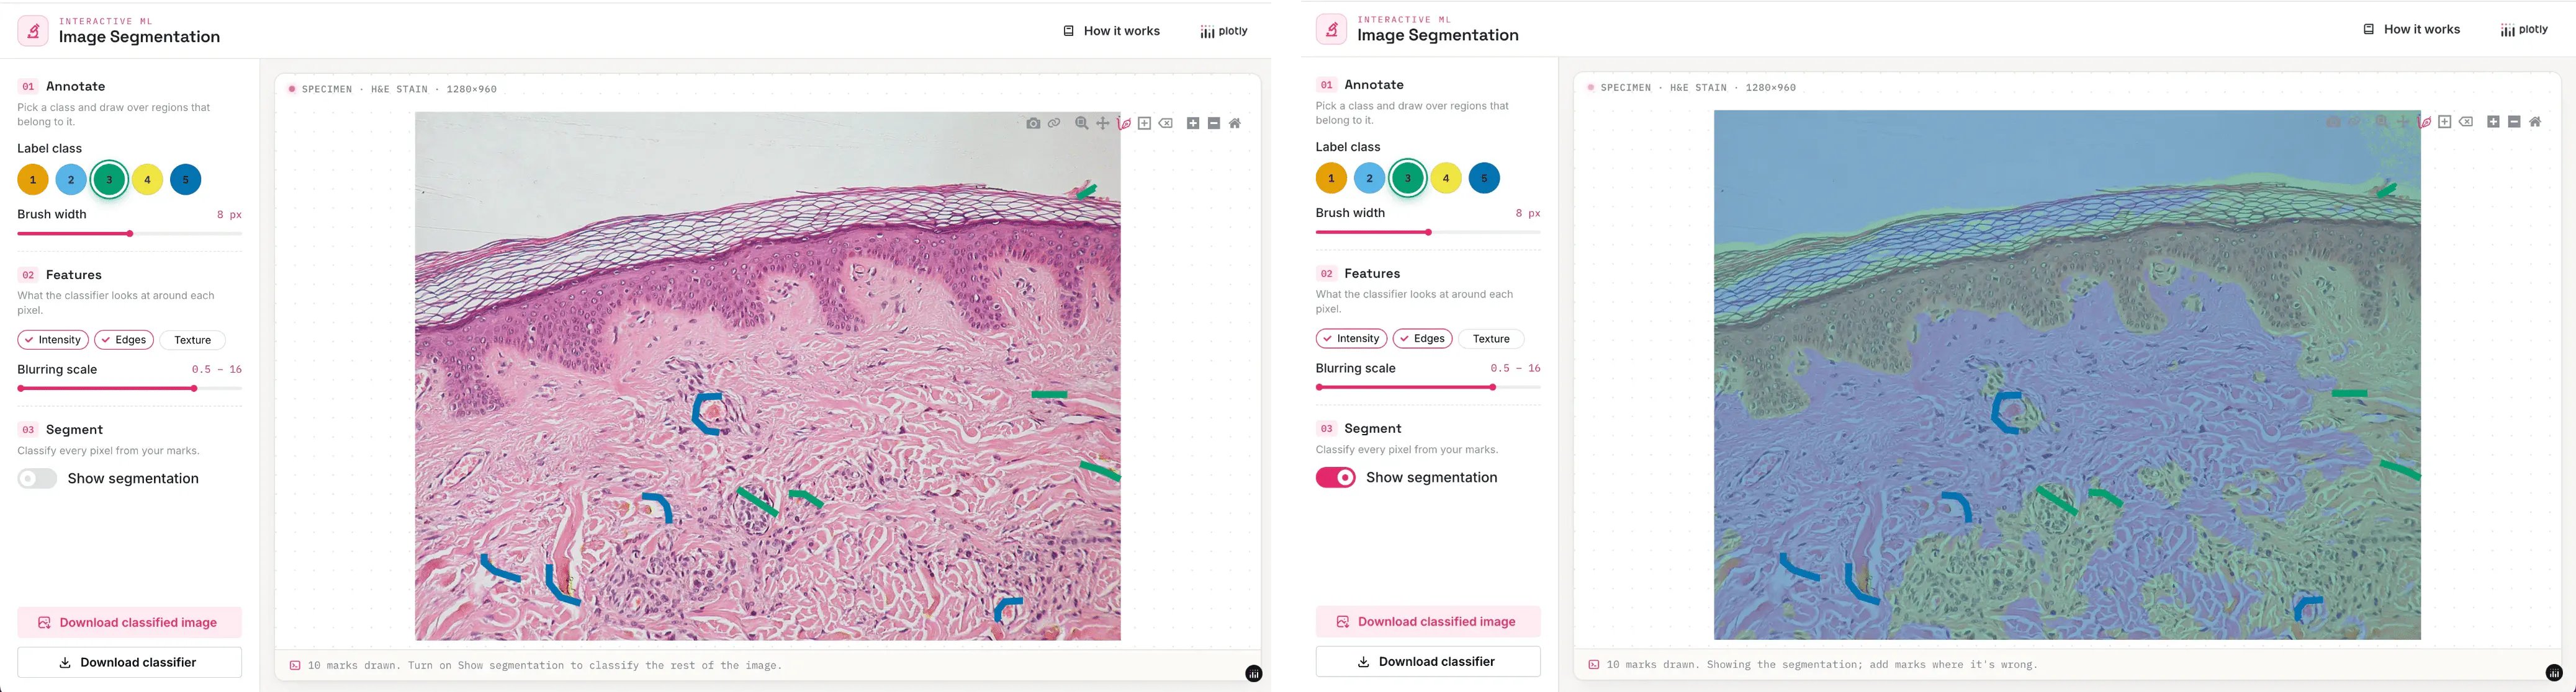Click erase active shape in segmentation-on view
This screenshot has width=2576, height=692.
tap(2466, 122)
